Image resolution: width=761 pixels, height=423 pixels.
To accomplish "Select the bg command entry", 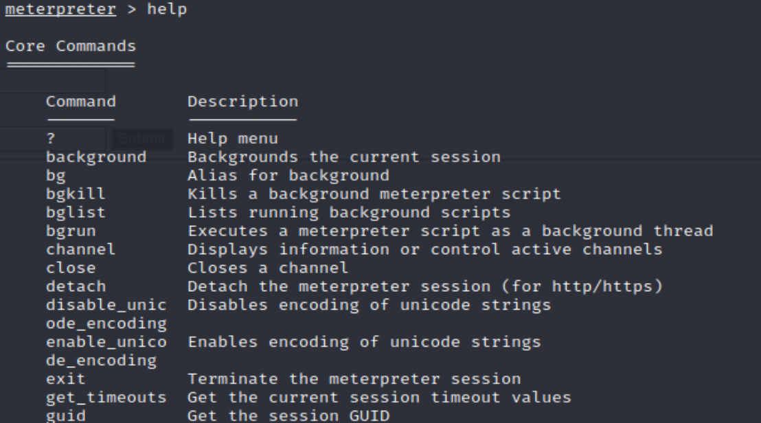I will point(56,176).
